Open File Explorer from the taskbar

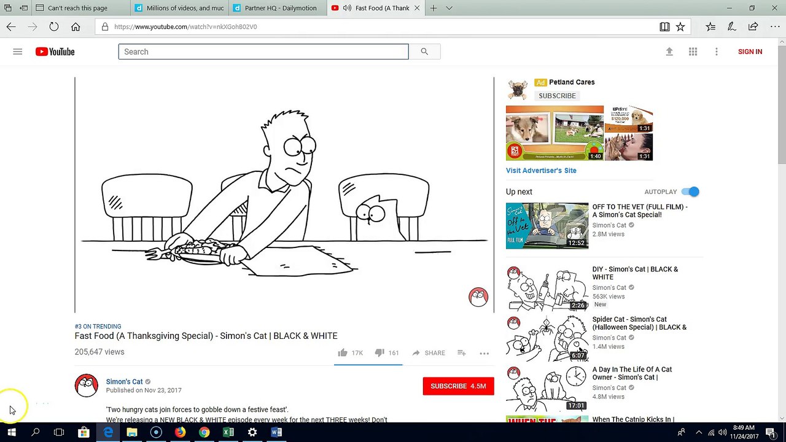[132, 432]
